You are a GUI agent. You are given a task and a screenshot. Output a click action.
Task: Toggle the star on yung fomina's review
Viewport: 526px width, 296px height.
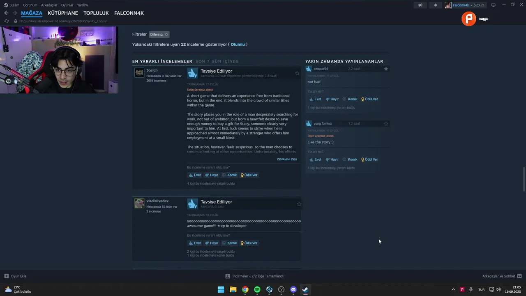386,123
